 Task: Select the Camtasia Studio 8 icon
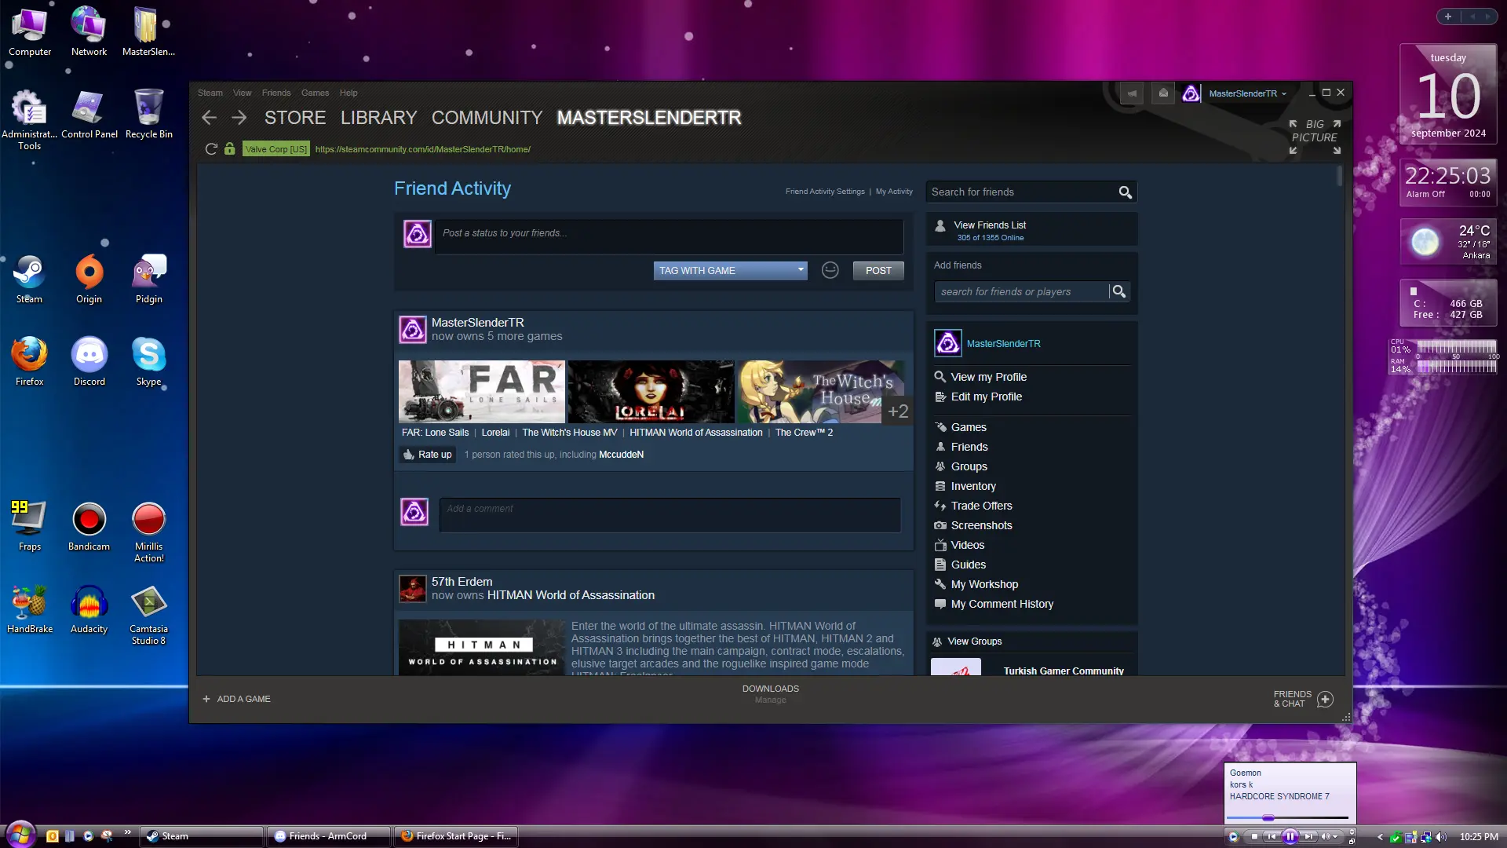149,615
